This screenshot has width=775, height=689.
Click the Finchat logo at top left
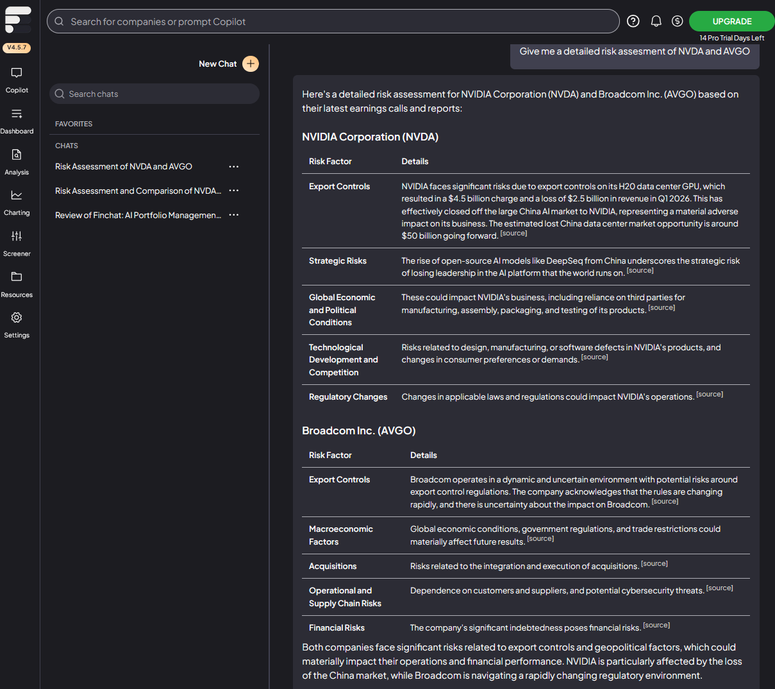point(18,20)
